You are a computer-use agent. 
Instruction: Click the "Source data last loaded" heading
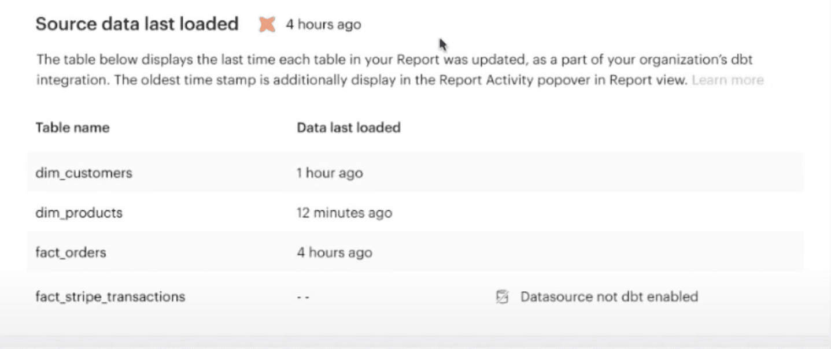tap(137, 24)
